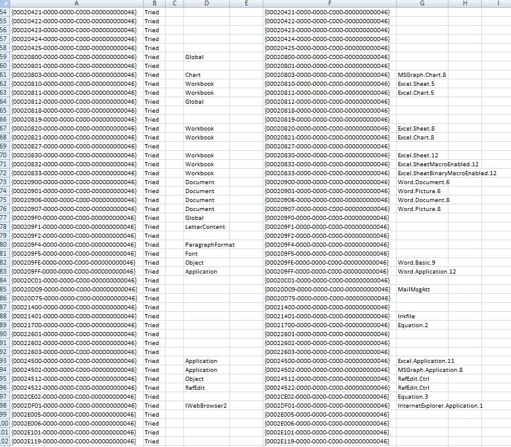This screenshot has width=511, height=447.
Task: Click Global cell in row 64
Action: pyautogui.click(x=207, y=102)
